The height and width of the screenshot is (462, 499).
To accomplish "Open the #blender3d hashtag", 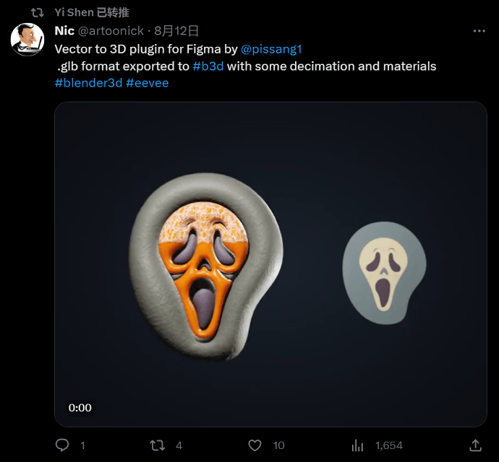I will pyautogui.click(x=88, y=83).
